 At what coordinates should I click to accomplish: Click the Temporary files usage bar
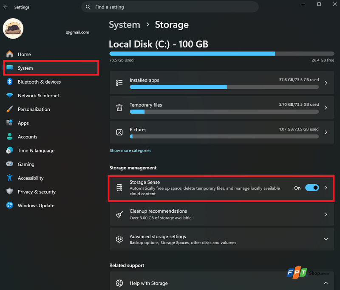(224, 112)
